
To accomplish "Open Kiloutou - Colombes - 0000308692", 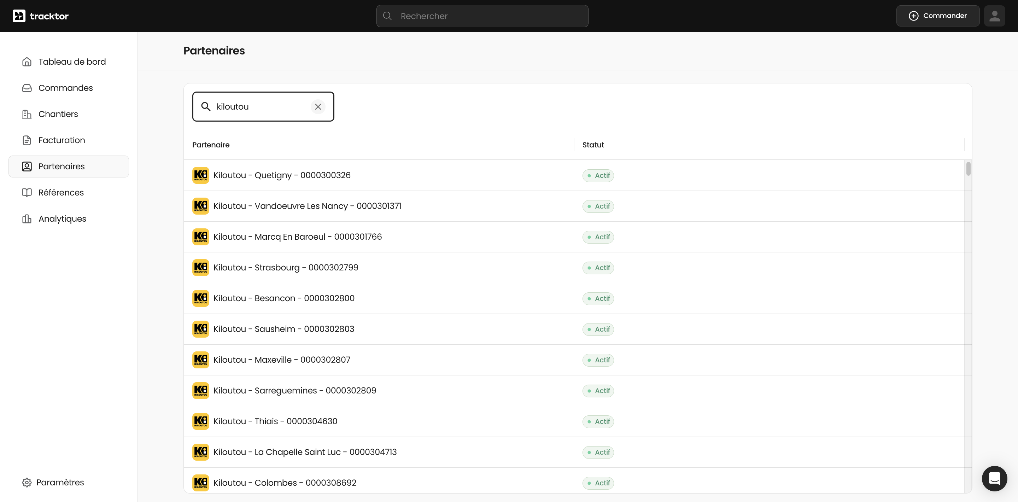I will tap(285, 483).
